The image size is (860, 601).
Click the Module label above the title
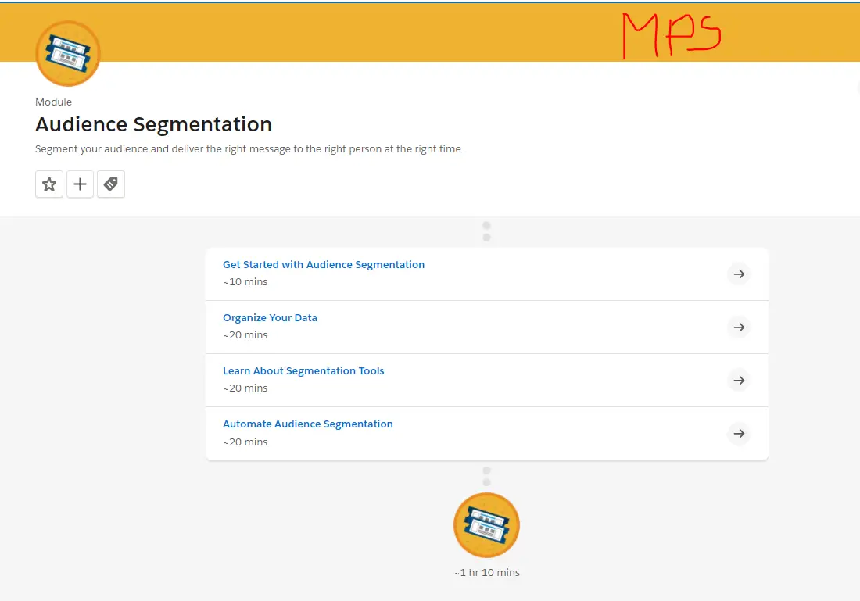pyautogui.click(x=53, y=102)
